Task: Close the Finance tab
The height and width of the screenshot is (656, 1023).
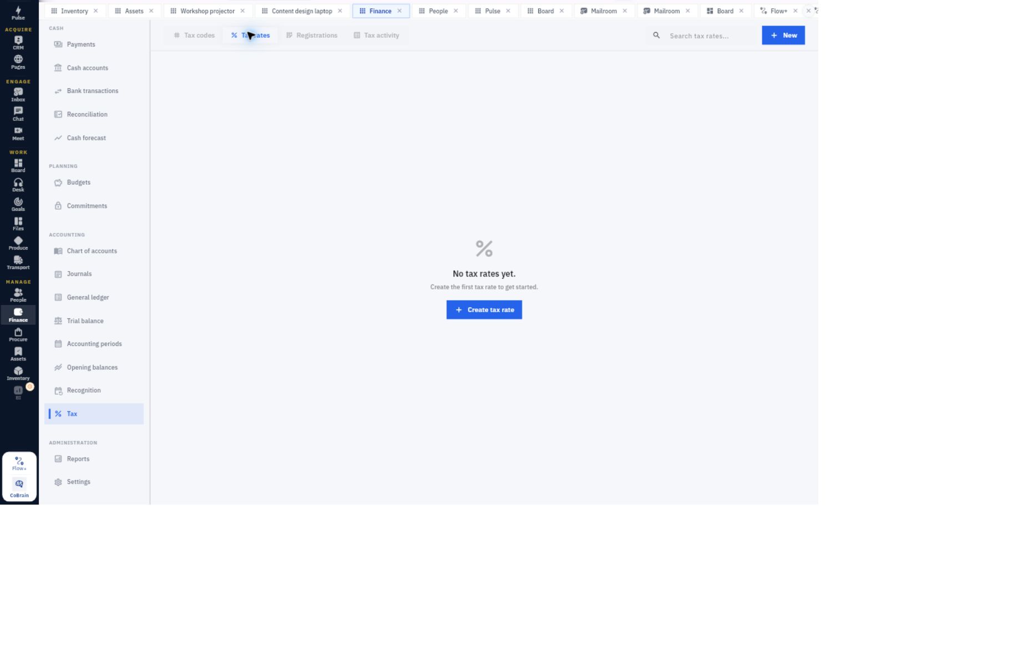Action: coord(399,11)
